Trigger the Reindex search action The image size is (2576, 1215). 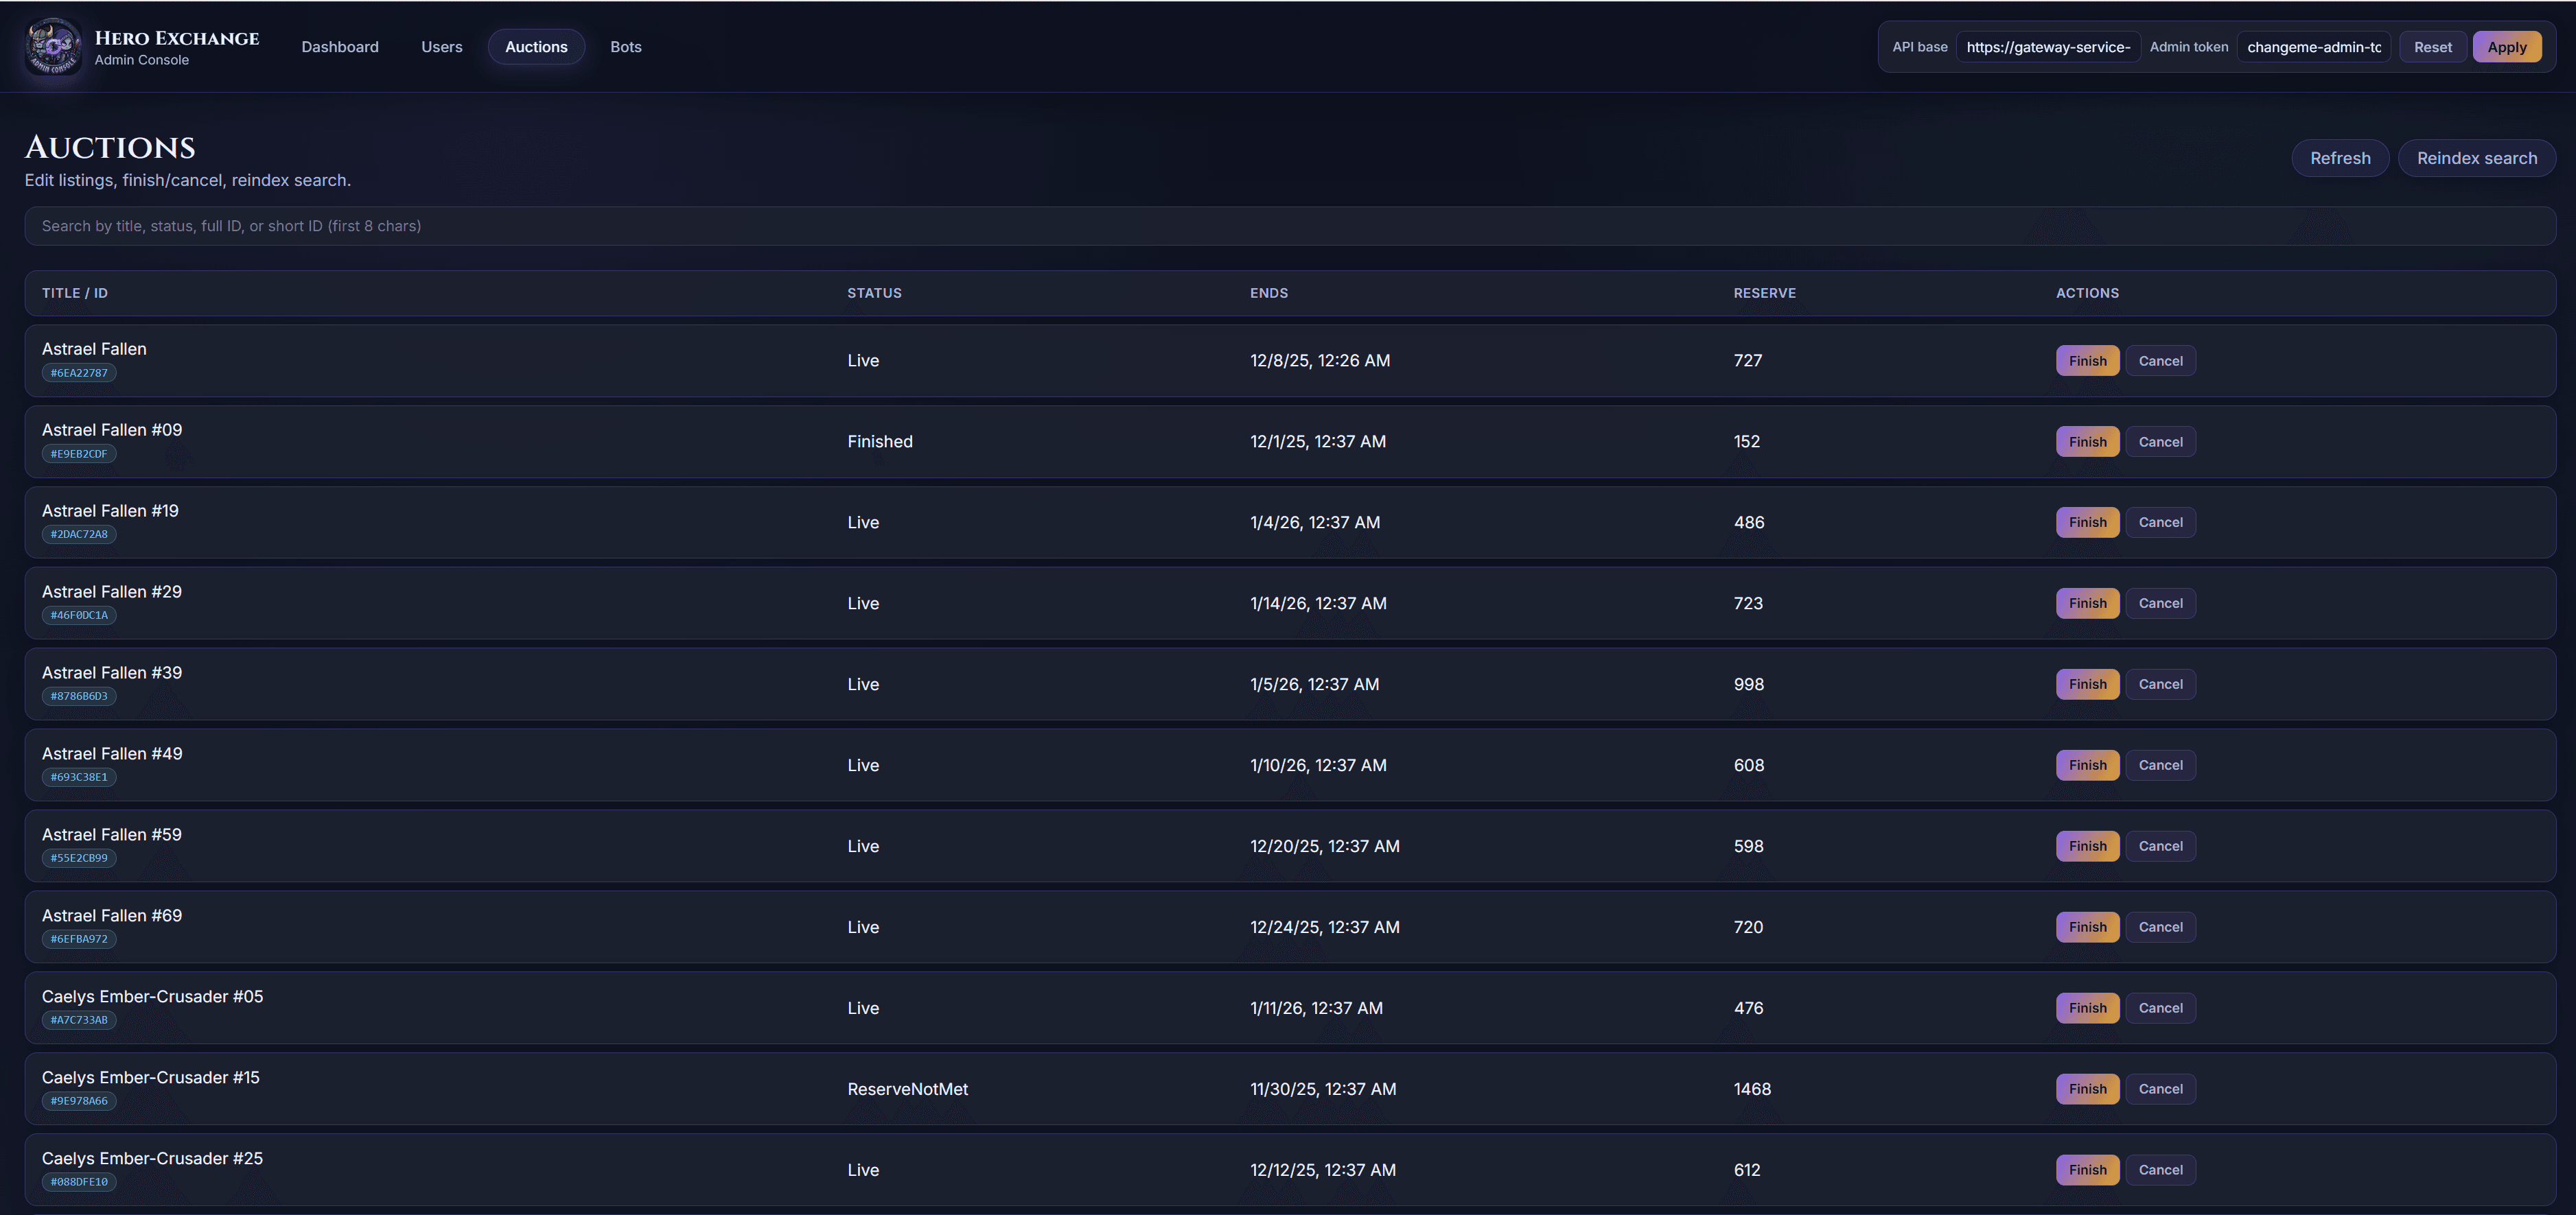pos(2477,158)
